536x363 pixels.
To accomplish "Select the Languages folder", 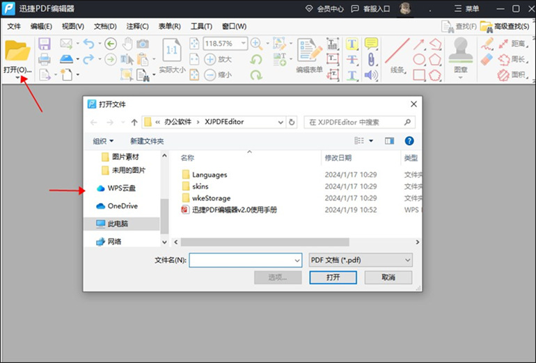I will [x=205, y=175].
